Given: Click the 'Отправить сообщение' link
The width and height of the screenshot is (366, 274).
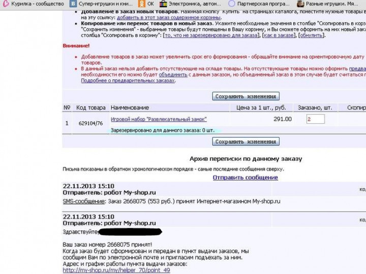Looking at the screenshot, I should pyautogui.click(x=246, y=178).
